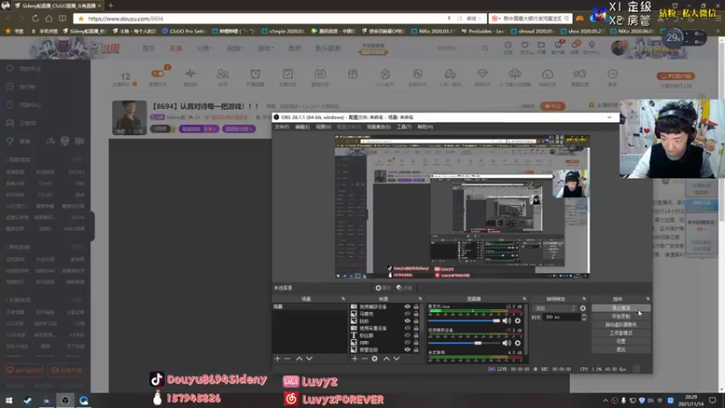Open OBS 帮助(H) menu
The image size is (725, 408).
425,127
